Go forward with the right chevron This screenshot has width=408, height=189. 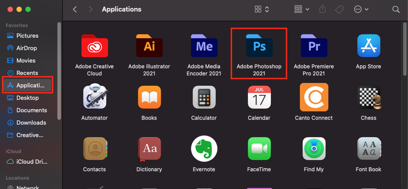tap(91, 10)
